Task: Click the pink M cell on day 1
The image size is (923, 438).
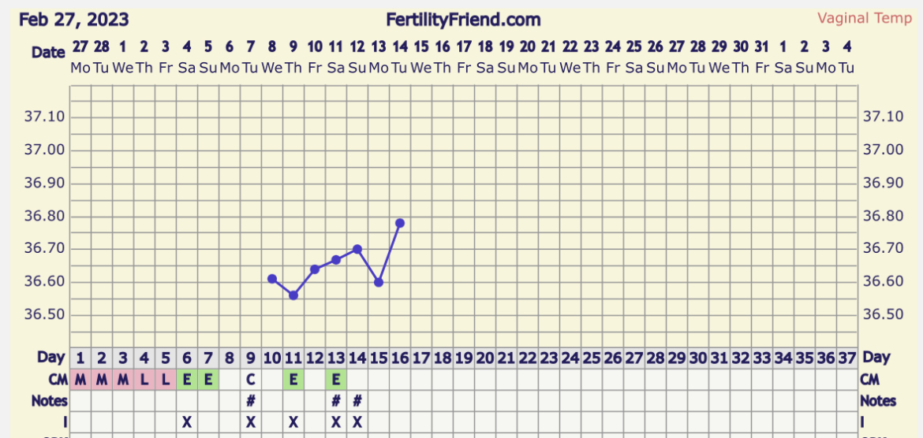Action: click(x=80, y=380)
